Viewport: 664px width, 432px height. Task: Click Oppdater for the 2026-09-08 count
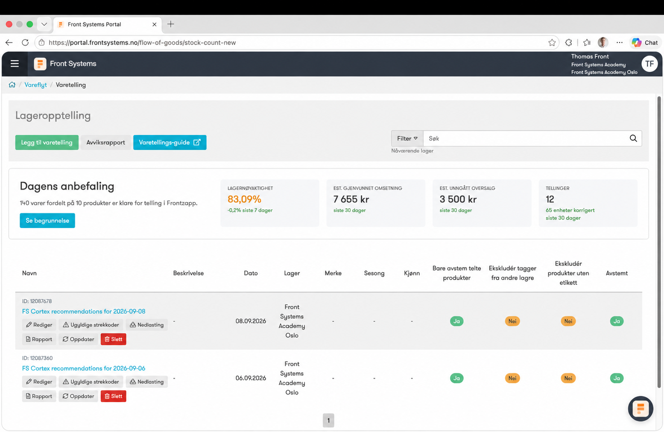pyautogui.click(x=79, y=339)
